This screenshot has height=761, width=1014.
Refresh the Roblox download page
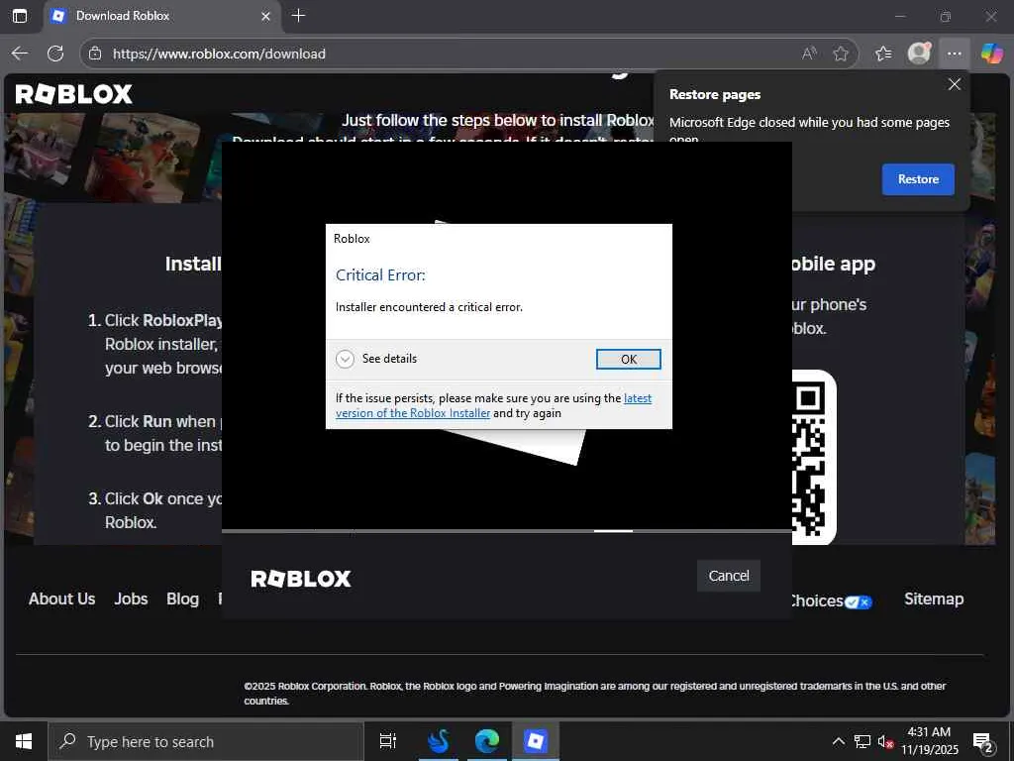click(x=55, y=54)
